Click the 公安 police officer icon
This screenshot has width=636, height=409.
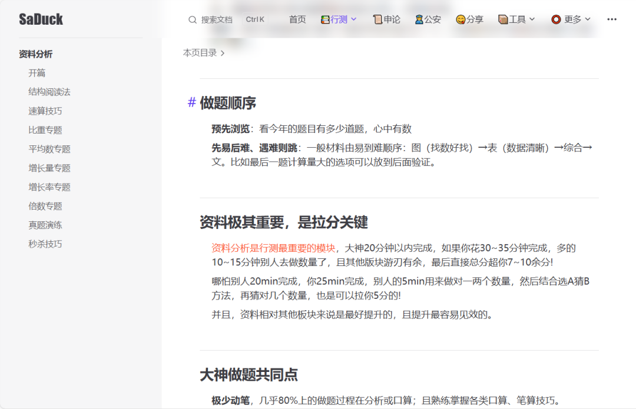(419, 19)
